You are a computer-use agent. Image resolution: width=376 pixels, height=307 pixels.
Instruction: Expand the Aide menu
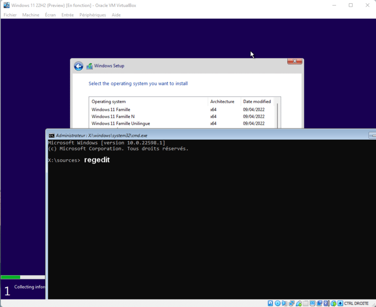[116, 15]
